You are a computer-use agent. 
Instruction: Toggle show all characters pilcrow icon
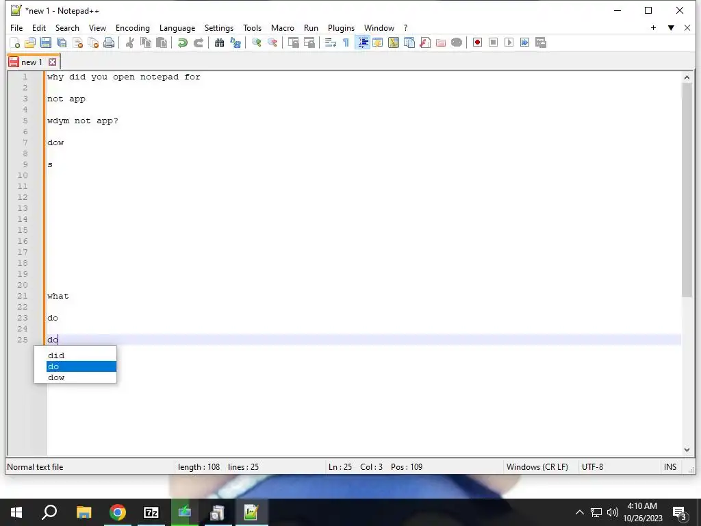tap(346, 42)
